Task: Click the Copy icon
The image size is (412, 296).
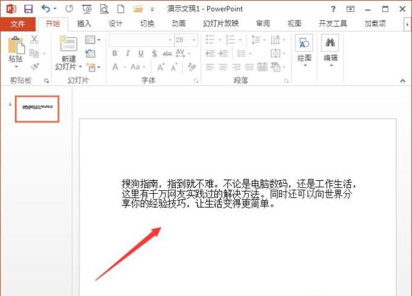Action: click(x=34, y=53)
